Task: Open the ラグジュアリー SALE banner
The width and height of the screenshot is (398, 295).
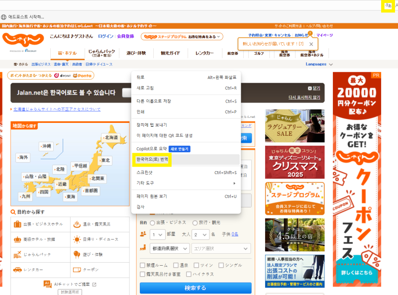Action: [x=295, y=126]
